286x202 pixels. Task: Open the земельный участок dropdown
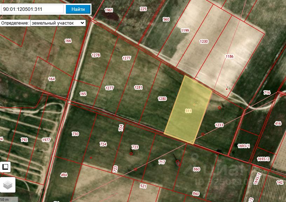[58, 23]
